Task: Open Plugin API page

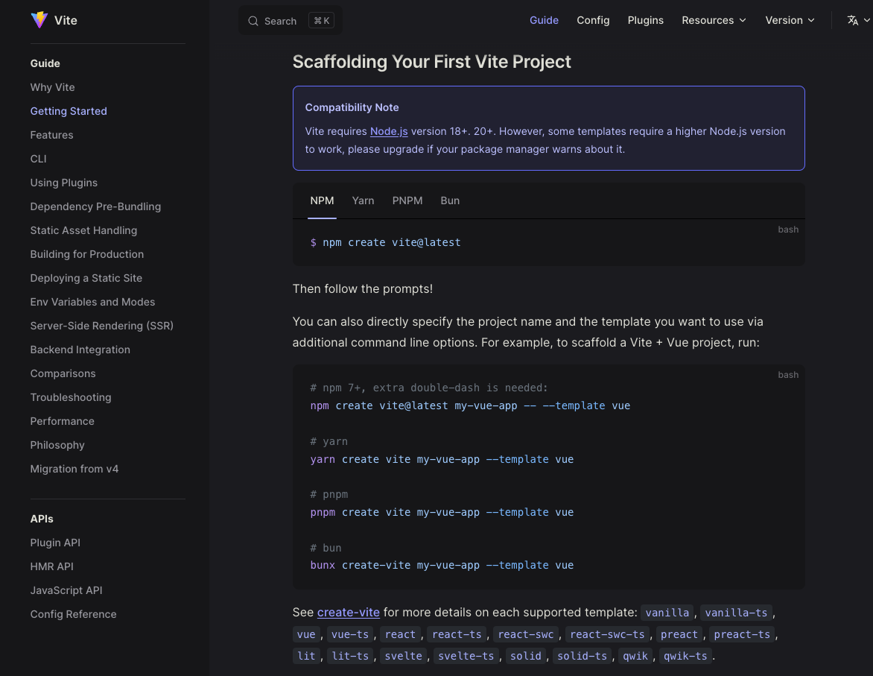Action: (55, 543)
